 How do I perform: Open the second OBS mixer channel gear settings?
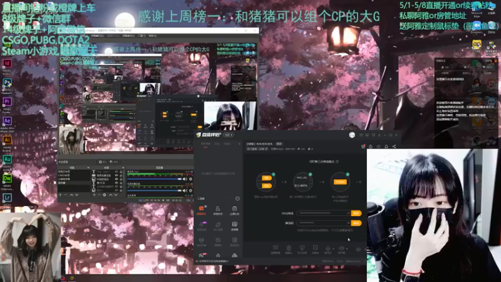(x=190, y=191)
